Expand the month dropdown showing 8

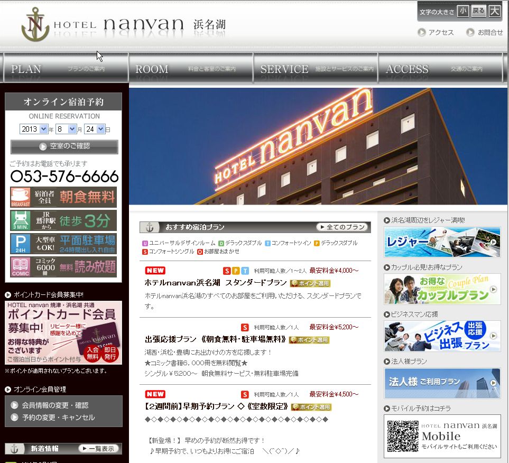point(66,129)
